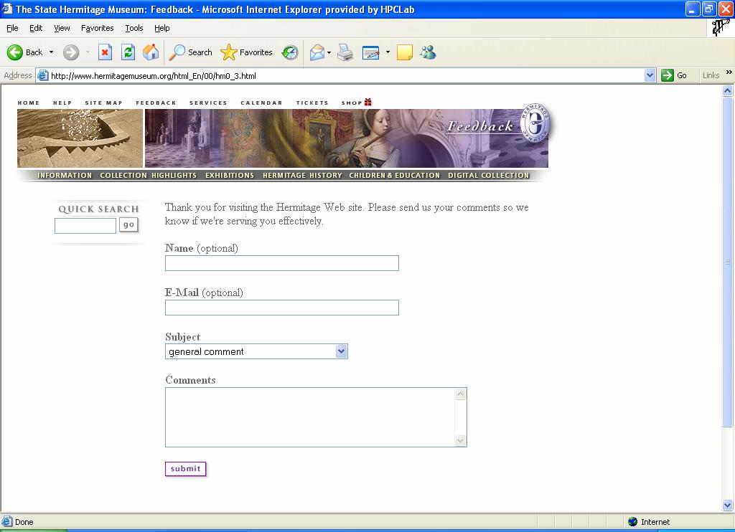Go to CHILDREN & EDUCATION section
Image resolution: width=735 pixels, height=532 pixels.
click(x=395, y=175)
